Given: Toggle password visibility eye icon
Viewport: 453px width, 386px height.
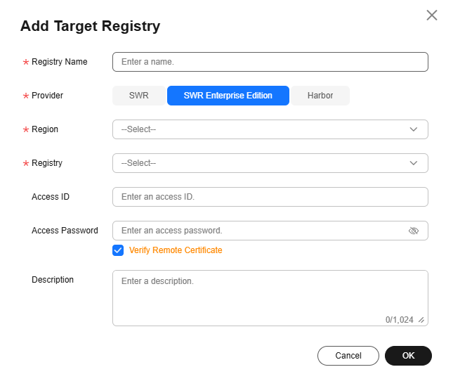Looking at the screenshot, I should coord(414,231).
